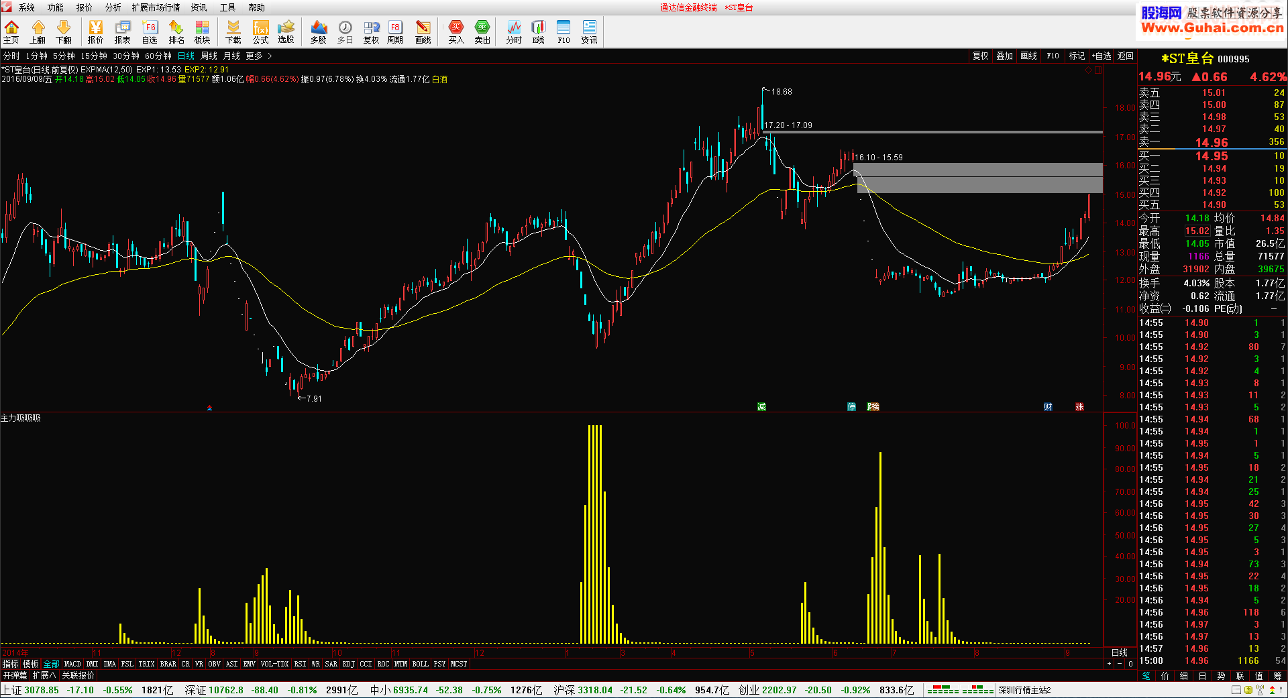Open the 资讯 news toolbar icon
This screenshot has width=1288, height=698.
click(x=589, y=32)
